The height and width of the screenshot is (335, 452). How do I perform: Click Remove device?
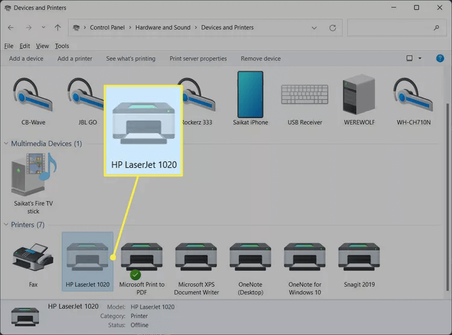pyautogui.click(x=261, y=58)
